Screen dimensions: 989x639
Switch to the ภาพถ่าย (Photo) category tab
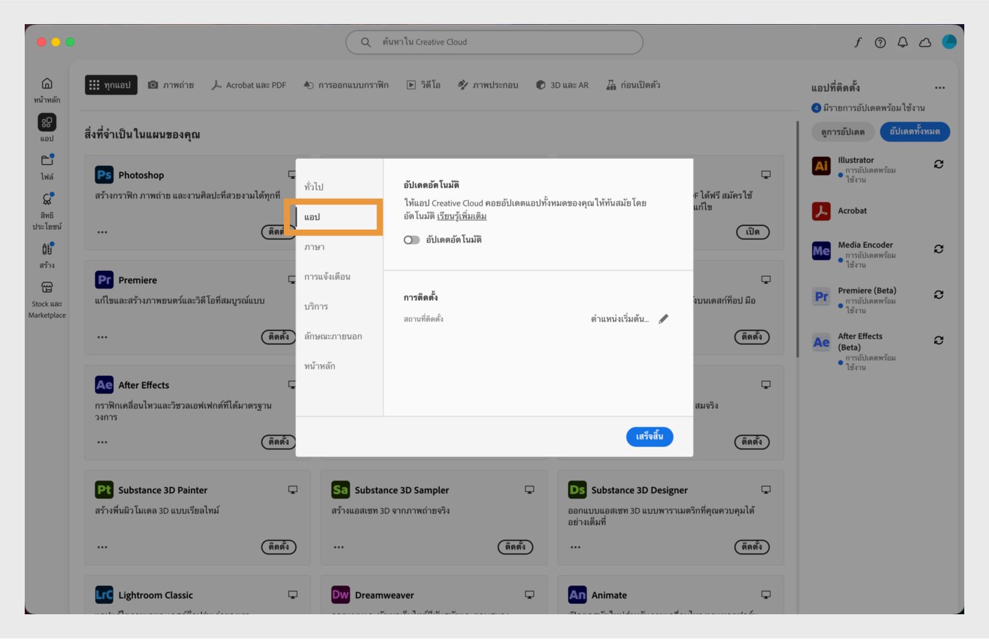(171, 85)
